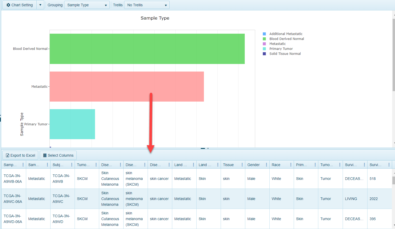Open the Grouping dropdown showing Sample Type
The width and height of the screenshot is (395, 229).
[87, 5]
